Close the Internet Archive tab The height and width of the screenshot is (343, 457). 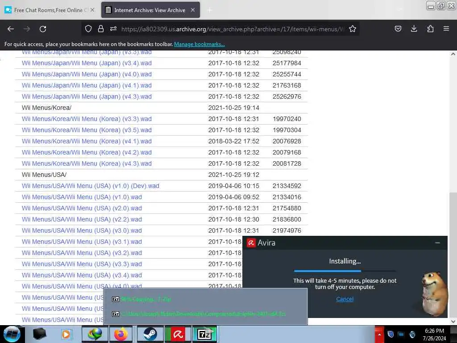point(193,10)
